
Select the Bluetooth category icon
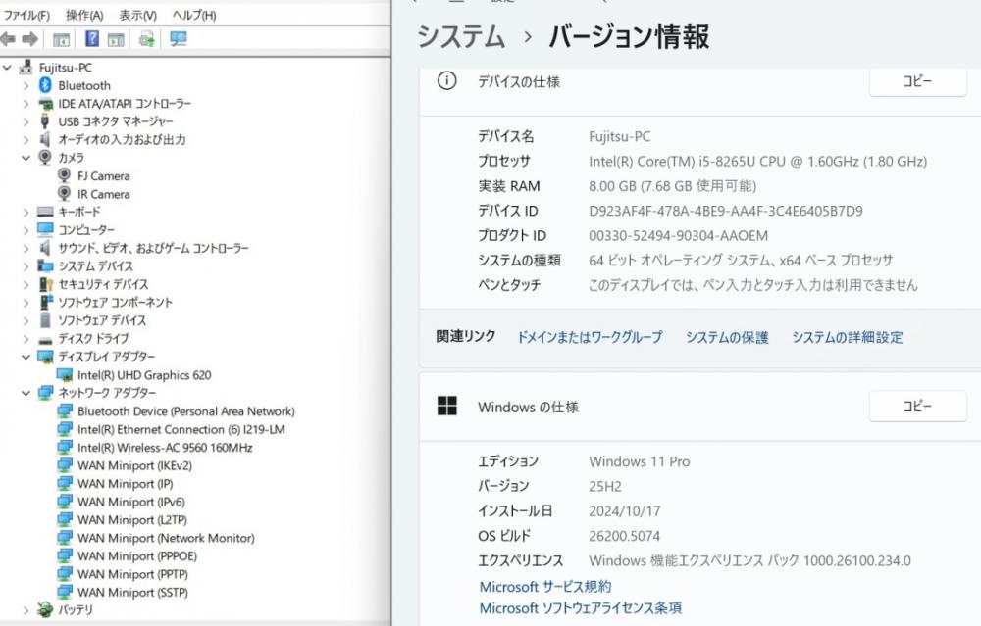click(x=45, y=85)
